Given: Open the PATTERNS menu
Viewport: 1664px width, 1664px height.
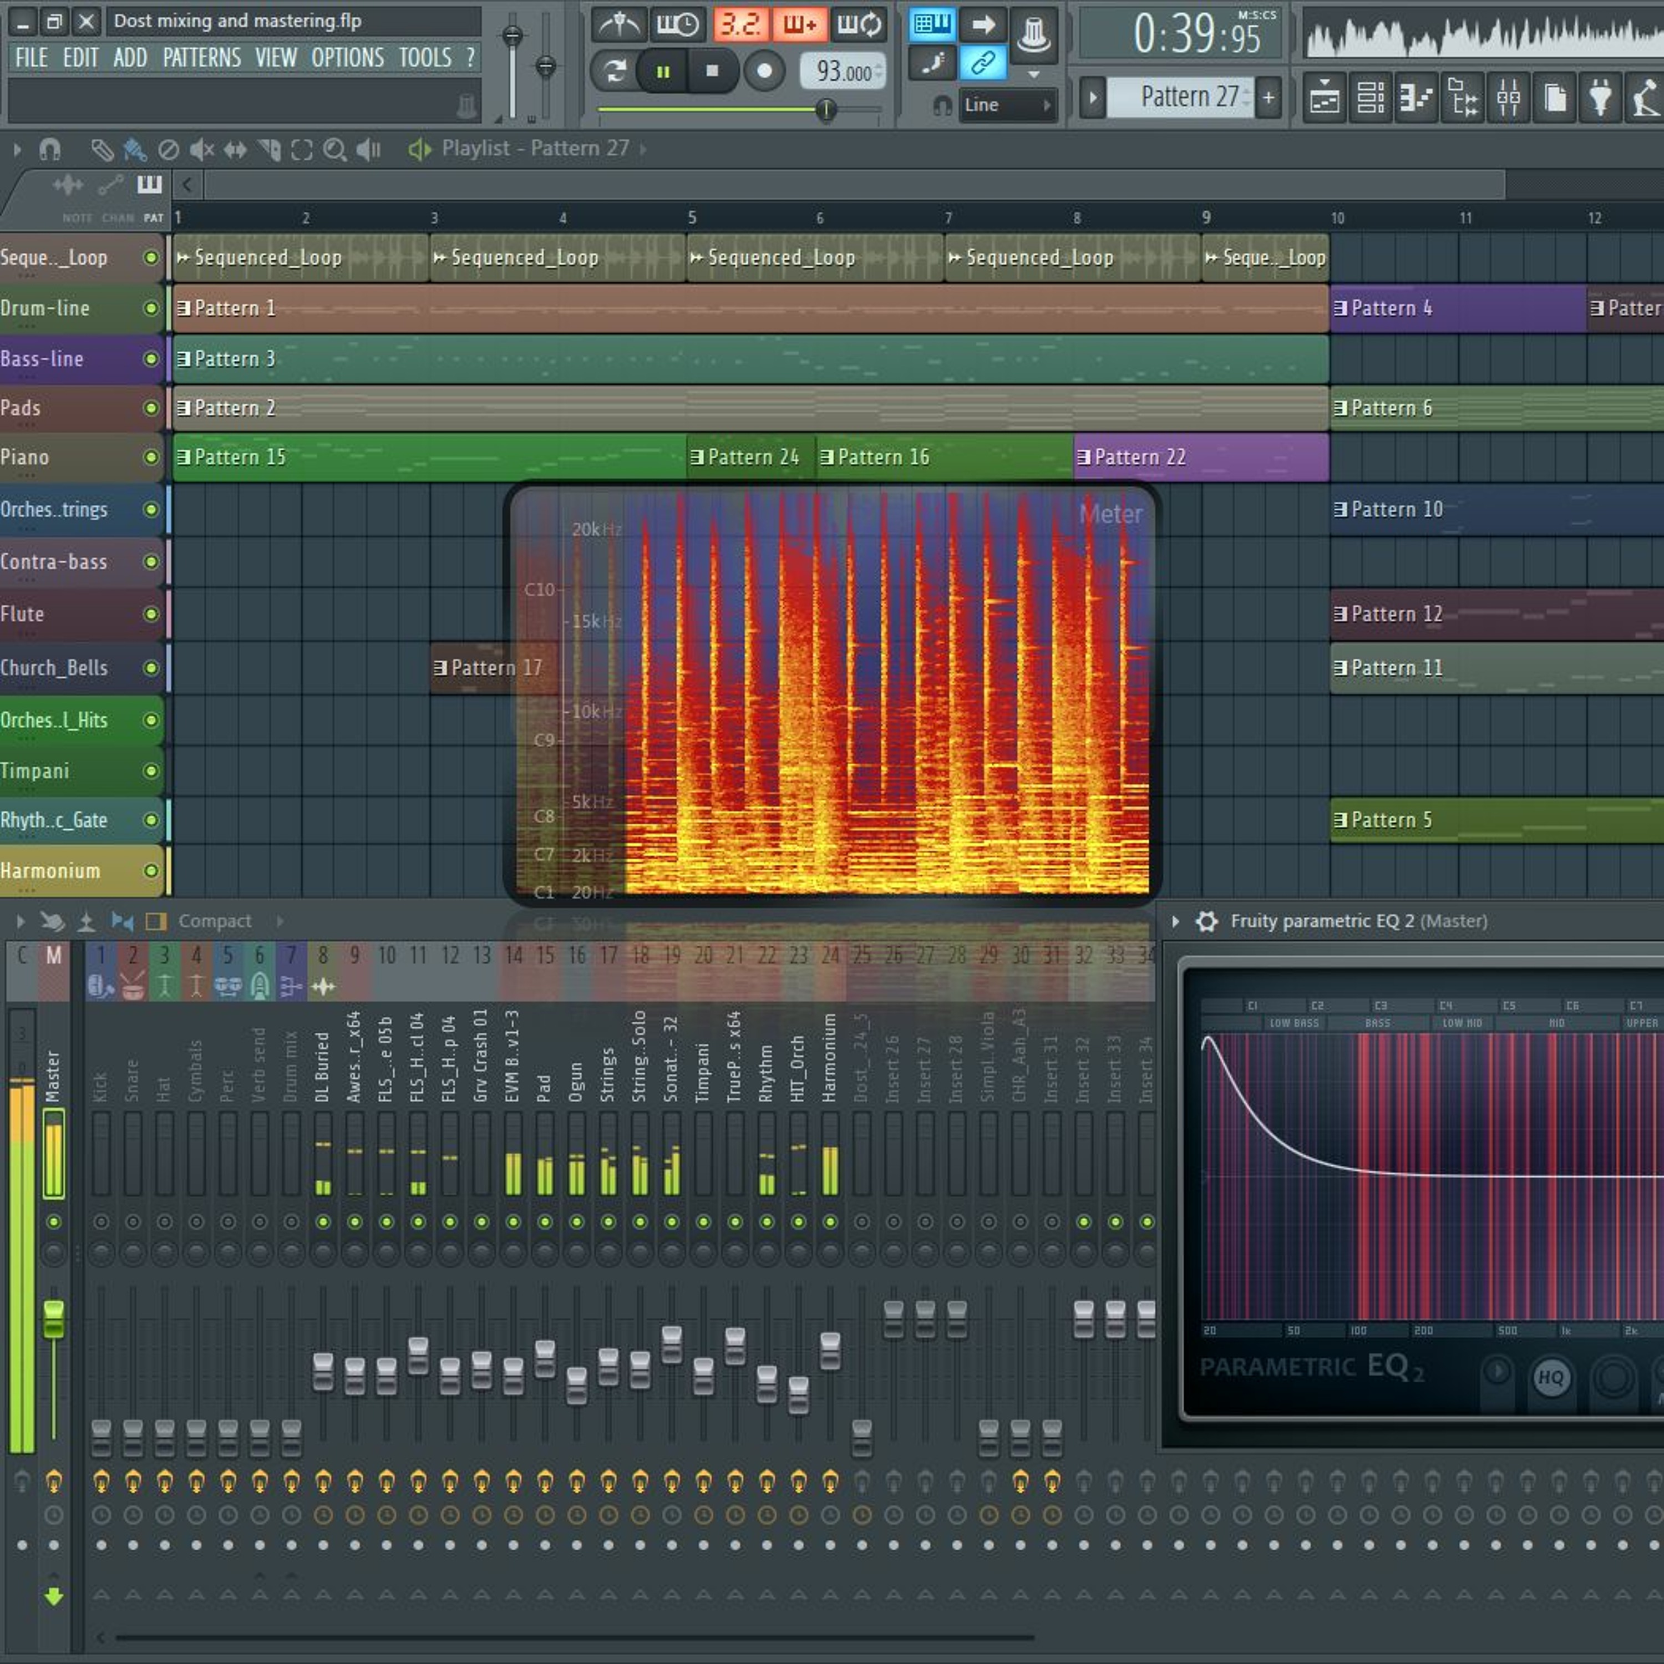Looking at the screenshot, I should 201,58.
